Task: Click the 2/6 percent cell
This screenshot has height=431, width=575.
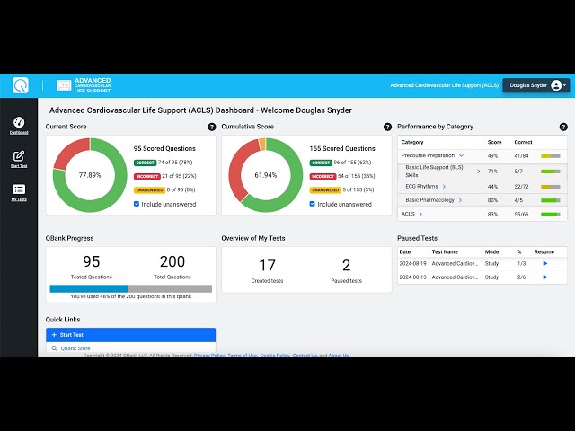Action: click(521, 277)
